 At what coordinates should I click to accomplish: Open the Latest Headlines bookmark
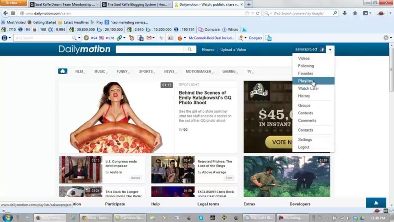pos(73,22)
